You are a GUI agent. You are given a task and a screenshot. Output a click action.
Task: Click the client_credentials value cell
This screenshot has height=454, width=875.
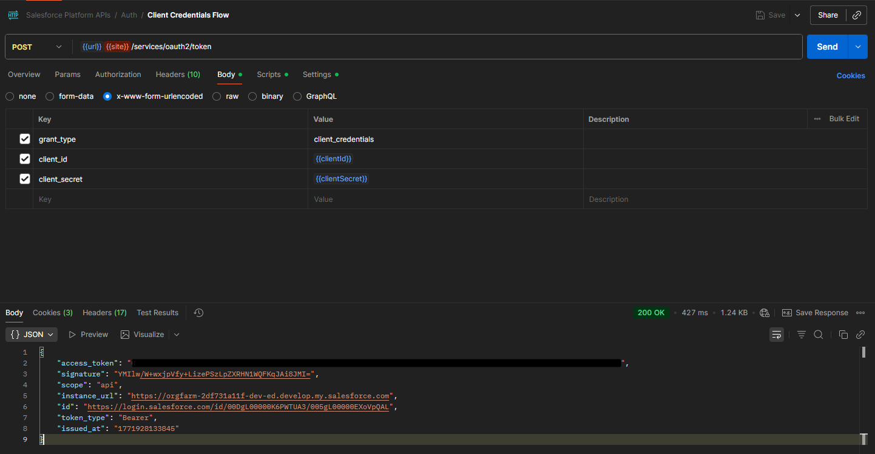(x=445, y=139)
